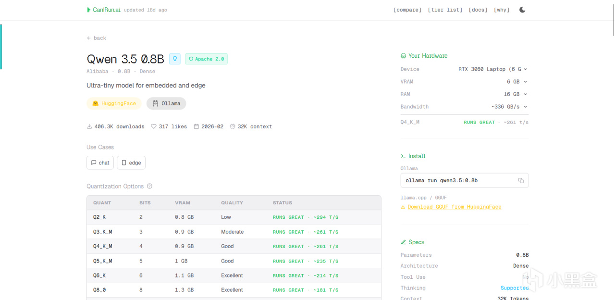This screenshot has width=615, height=300.
Task: Click the 1.3 GB VRAM cell
Action: [184, 290]
